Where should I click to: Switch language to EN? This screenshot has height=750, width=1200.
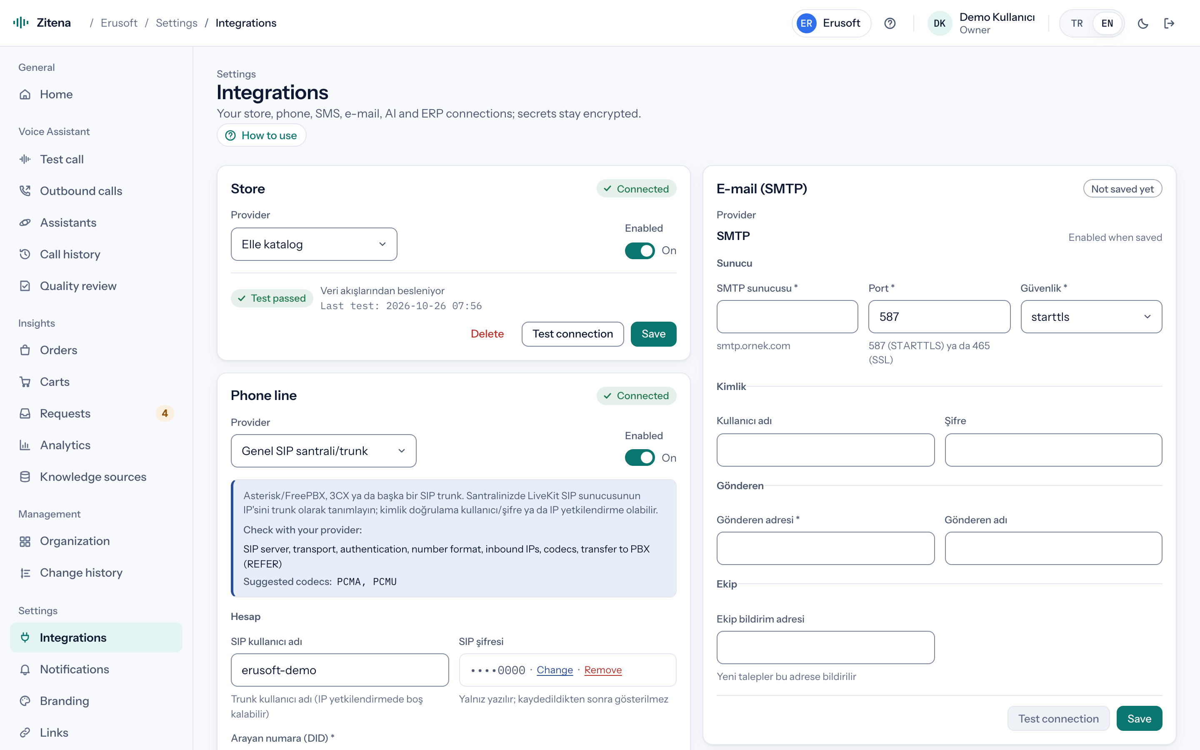coord(1107,23)
